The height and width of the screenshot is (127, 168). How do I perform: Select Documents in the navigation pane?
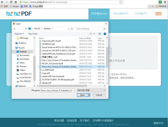[x=23, y=55]
